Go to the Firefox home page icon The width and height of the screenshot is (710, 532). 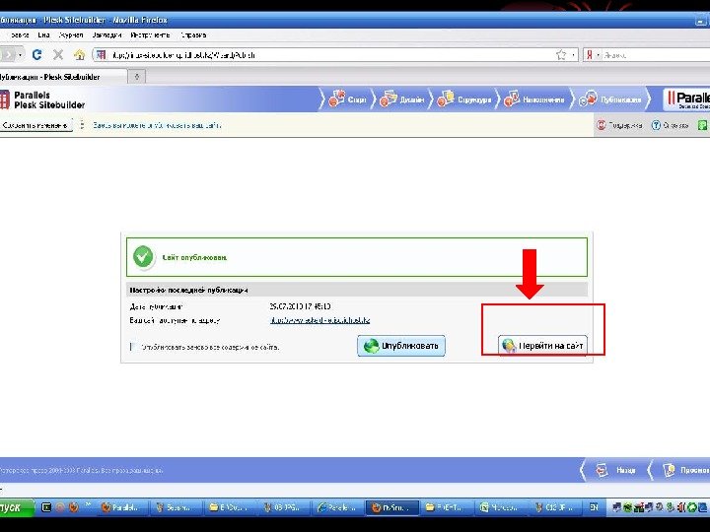(79, 55)
